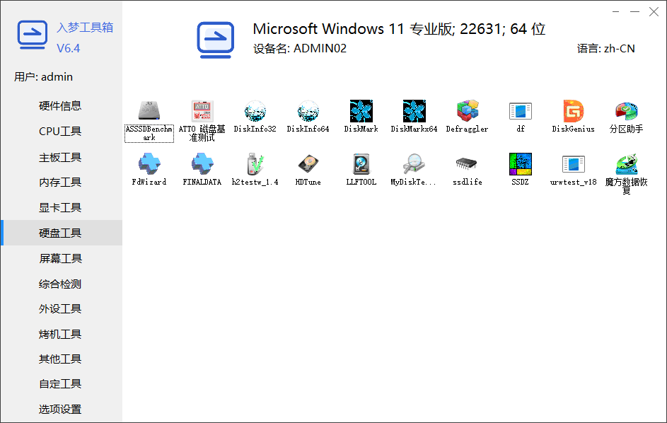Open h2testw_1.4 USB tester
The height and width of the screenshot is (423, 667).
pos(255,170)
